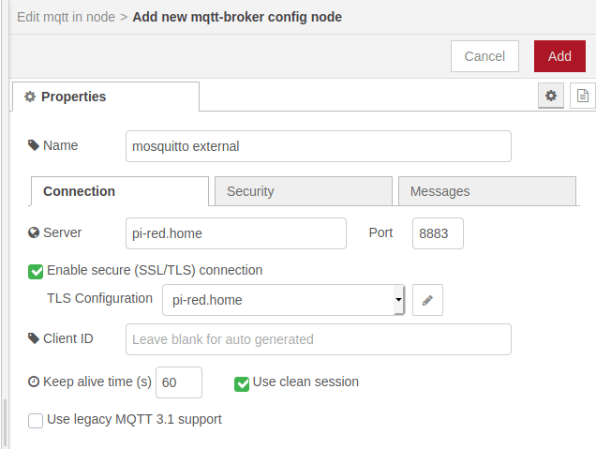The image size is (596, 449).
Task: Open the node description document icon
Action: tap(583, 96)
